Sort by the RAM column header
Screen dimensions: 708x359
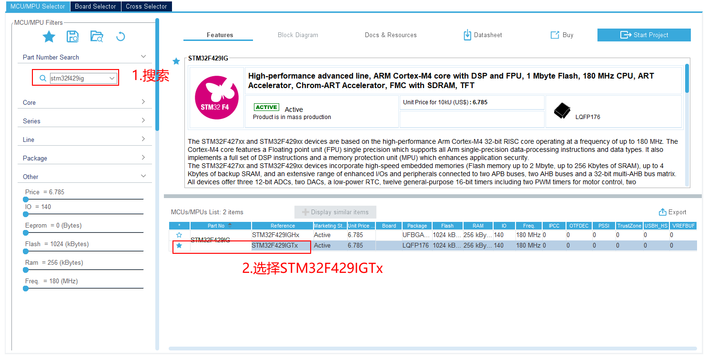click(478, 226)
